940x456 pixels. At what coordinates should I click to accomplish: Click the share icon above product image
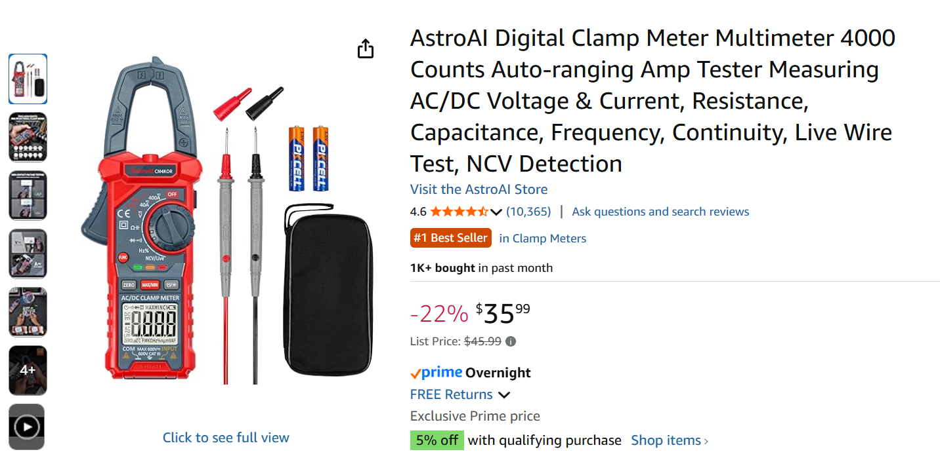[x=366, y=49]
